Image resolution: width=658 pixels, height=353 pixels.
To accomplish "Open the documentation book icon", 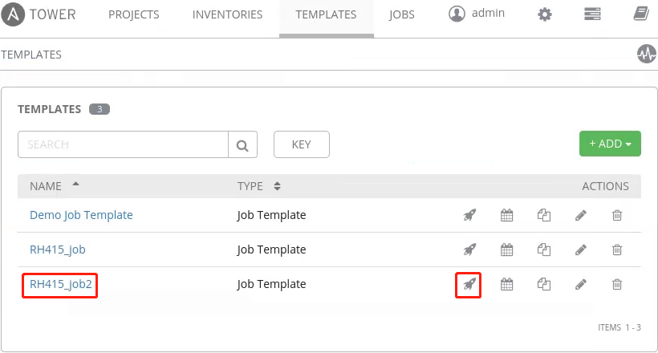I will tap(640, 14).
